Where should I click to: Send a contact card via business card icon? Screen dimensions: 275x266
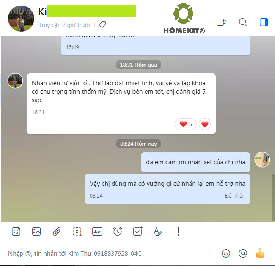click(97, 231)
